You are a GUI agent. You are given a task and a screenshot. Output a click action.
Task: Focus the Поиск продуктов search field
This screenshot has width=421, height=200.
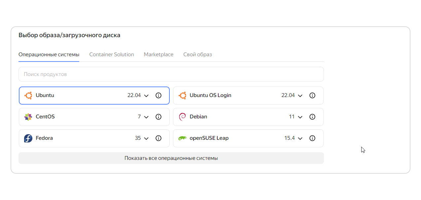(x=171, y=74)
